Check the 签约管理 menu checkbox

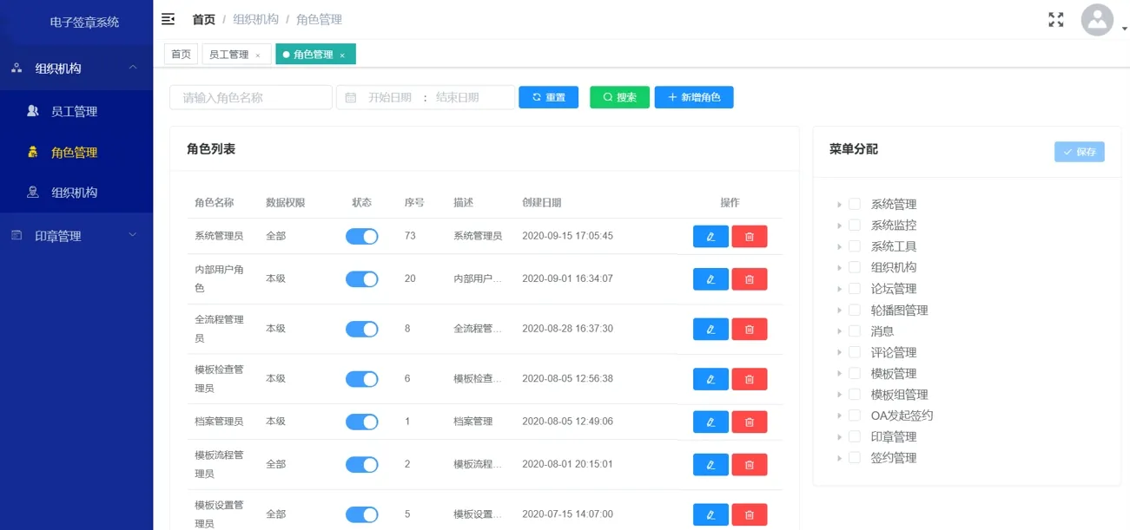pos(855,458)
